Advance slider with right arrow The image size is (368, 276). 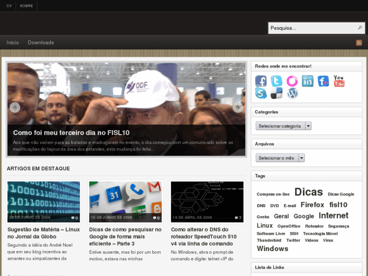point(237,107)
